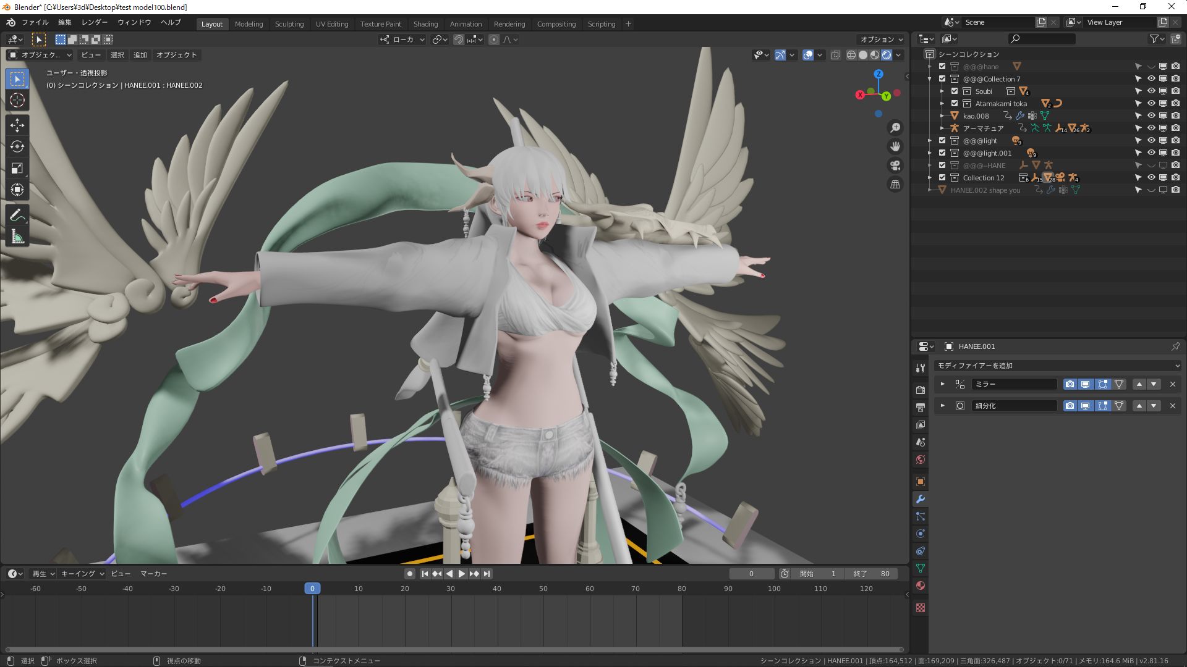The image size is (1187, 667).
Task: Activate the Select Box tool
Action: coord(17,79)
